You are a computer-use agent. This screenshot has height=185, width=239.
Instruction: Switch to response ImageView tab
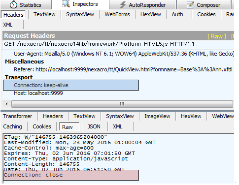(157, 116)
